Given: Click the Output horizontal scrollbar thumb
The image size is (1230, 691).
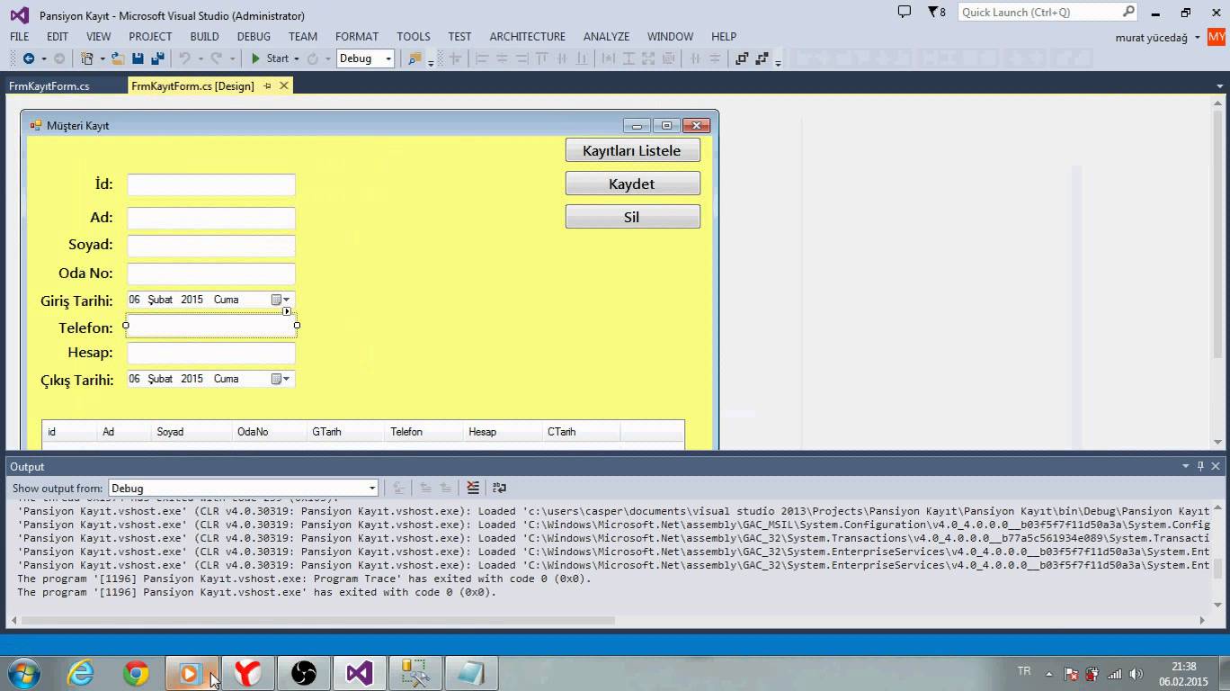Looking at the screenshot, I should click(x=318, y=620).
